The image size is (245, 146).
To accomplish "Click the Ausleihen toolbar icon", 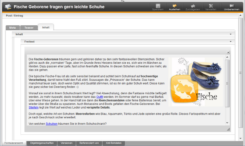I will pyautogui.click(x=175, y=6).
